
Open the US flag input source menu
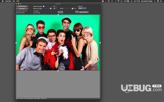pos(131,1)
